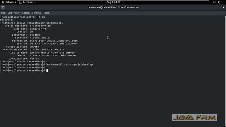The width and height of the screenshot is (226, 127).
Task: Click the Architecture: x86-64 line
Action: (24, 59)
